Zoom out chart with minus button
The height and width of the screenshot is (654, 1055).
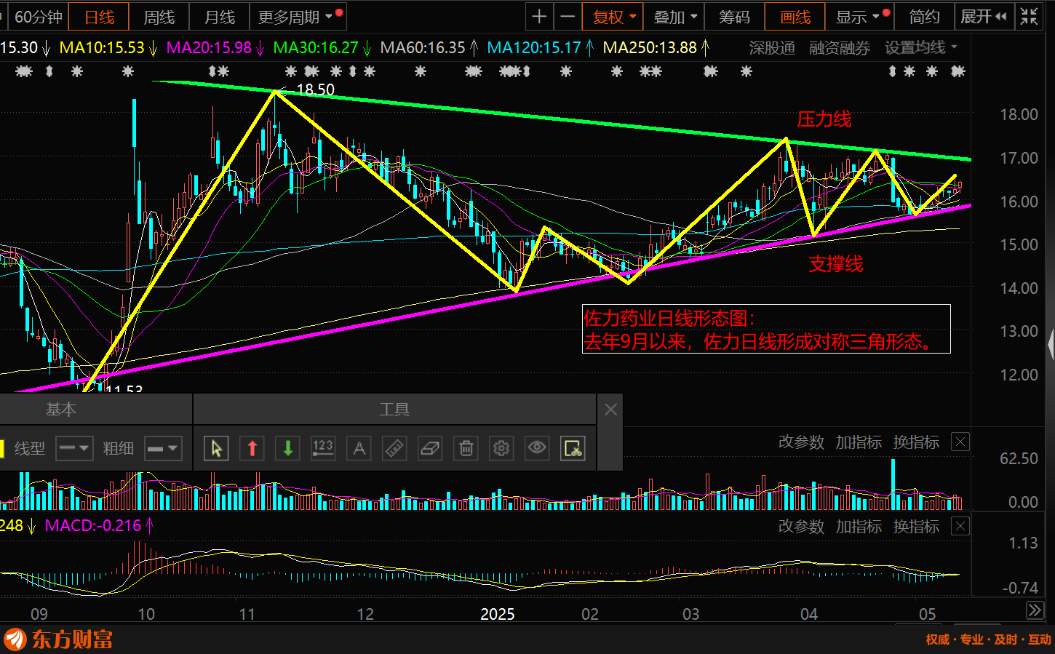coord(568,16)
